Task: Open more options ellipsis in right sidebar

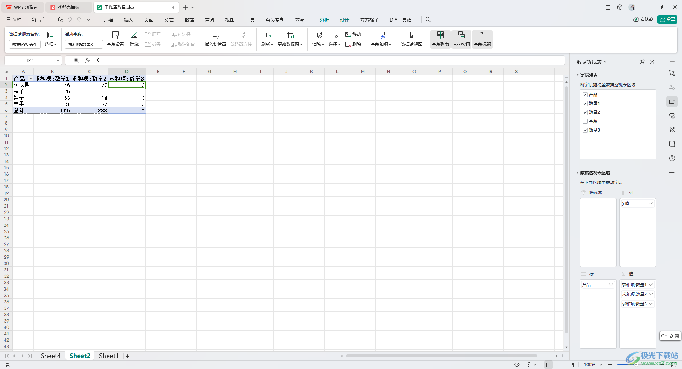Action: (x=672, y=172)
